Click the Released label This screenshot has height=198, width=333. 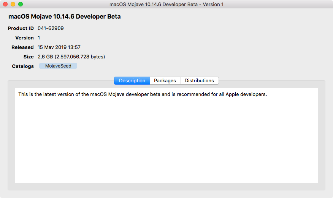tap(22, 47)
